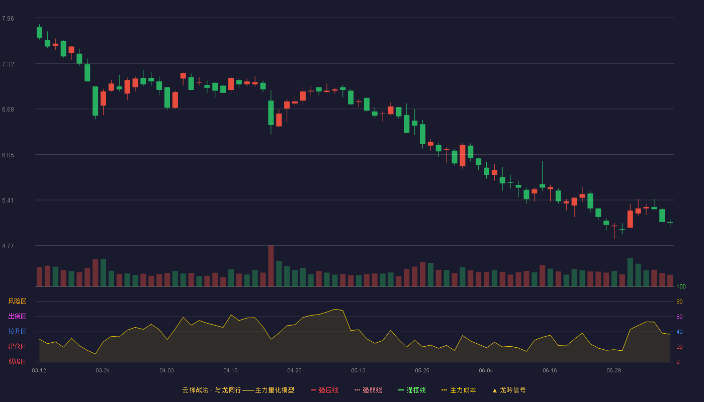Click the yellow dashed 主力成本 marker
704x402 pixels.
click(x=444, y=390)
